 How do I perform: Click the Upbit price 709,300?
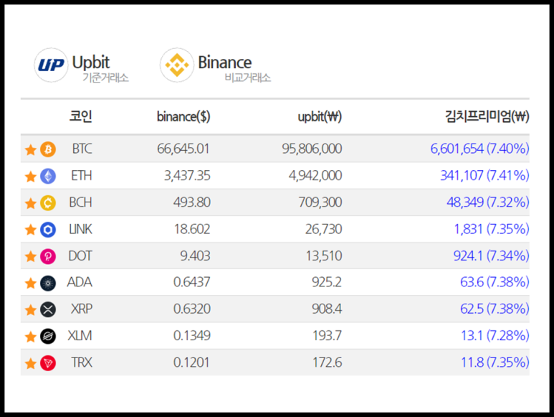tap(320, 202)
